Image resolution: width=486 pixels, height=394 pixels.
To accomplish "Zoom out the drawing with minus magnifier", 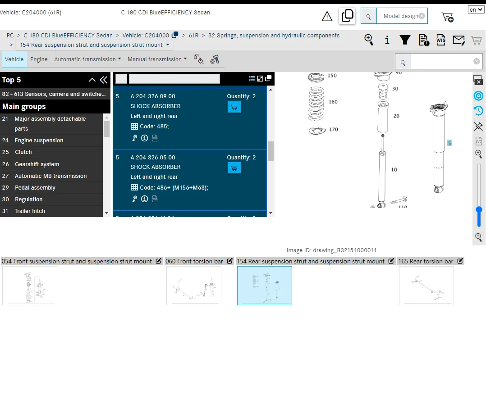I will (x=478, y=237).
